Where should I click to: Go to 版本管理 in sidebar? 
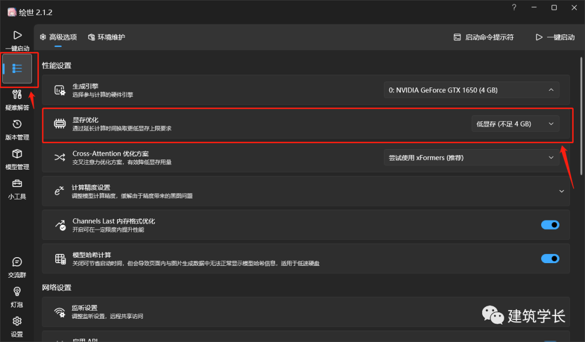[x=17, y=130]
